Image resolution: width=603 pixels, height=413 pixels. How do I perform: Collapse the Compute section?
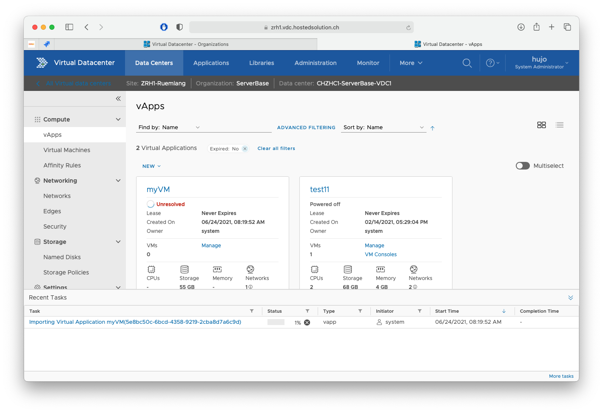pyautogui.click(x=118, y=119)
